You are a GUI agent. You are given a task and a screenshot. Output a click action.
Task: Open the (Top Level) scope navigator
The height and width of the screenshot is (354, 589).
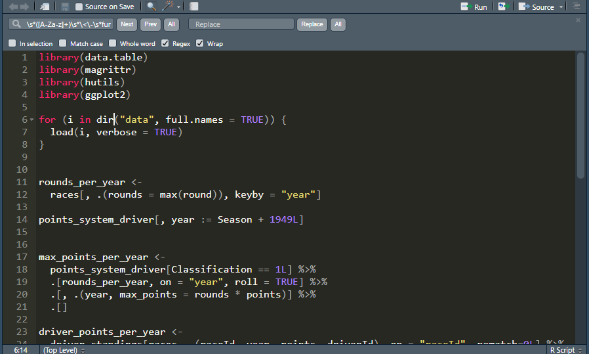pos(64,350)
